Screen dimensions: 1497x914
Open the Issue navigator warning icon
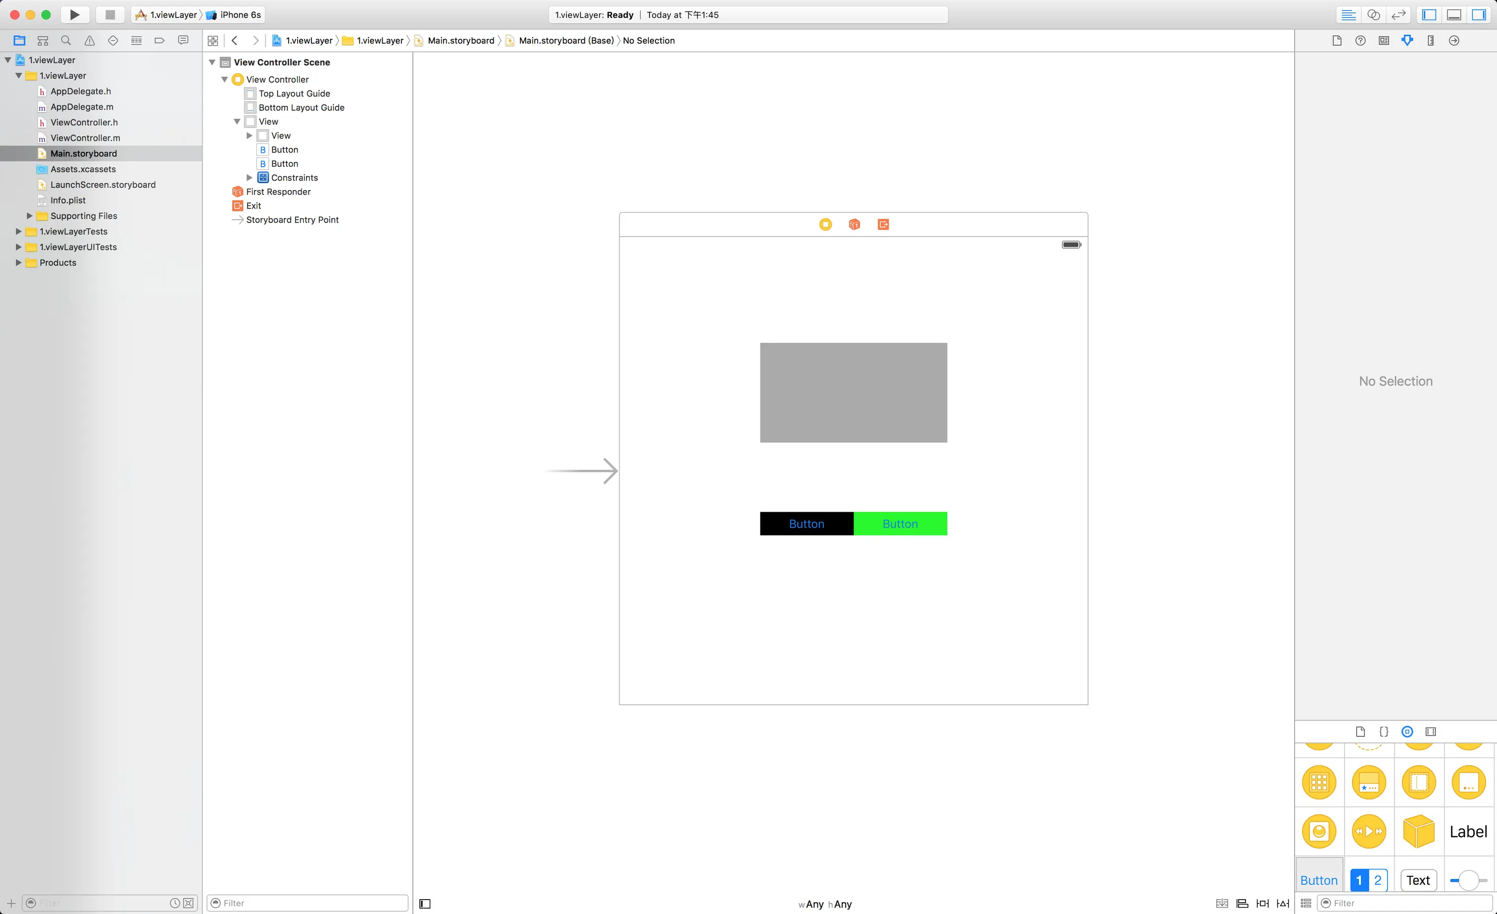tap(89, 41)
